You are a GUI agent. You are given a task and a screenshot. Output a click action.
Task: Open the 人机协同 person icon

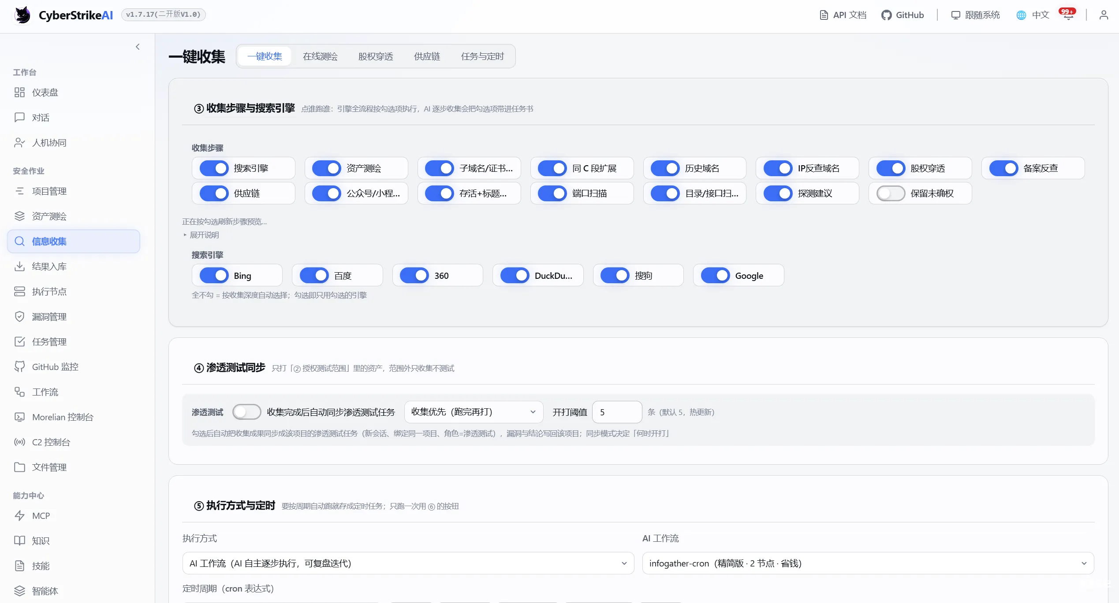point(19,142)
